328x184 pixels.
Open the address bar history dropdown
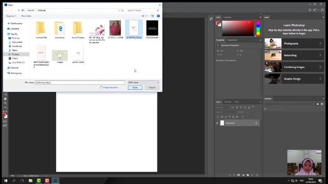[119, 10]
